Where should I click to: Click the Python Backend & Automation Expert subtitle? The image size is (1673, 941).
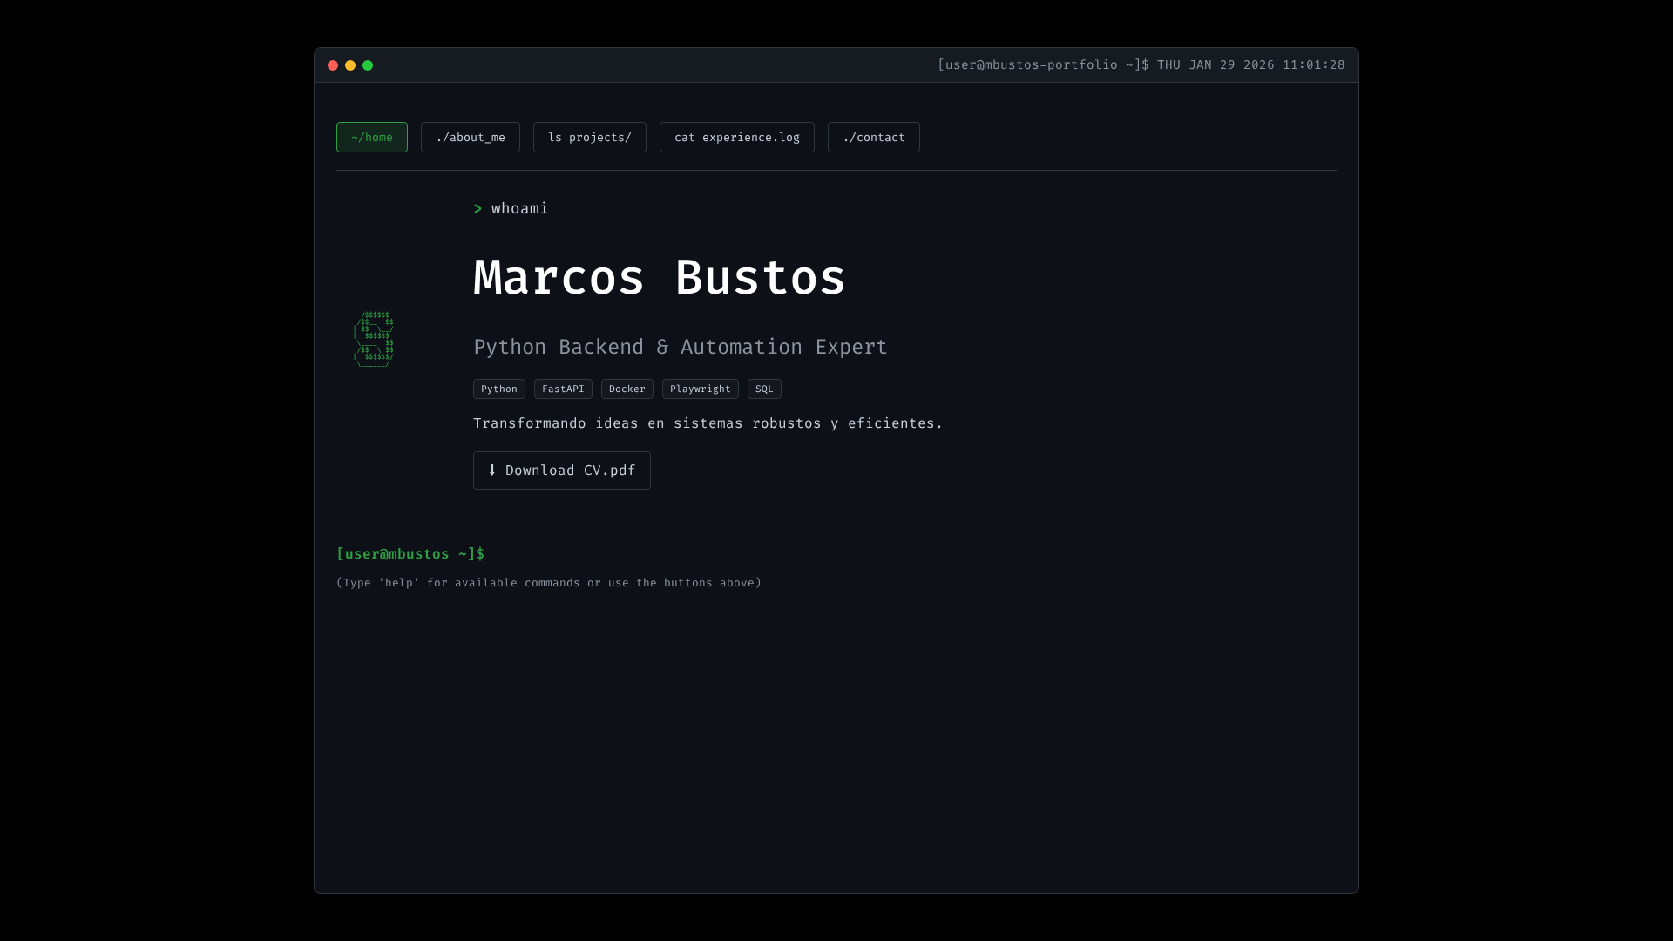[x=681, y=347]
